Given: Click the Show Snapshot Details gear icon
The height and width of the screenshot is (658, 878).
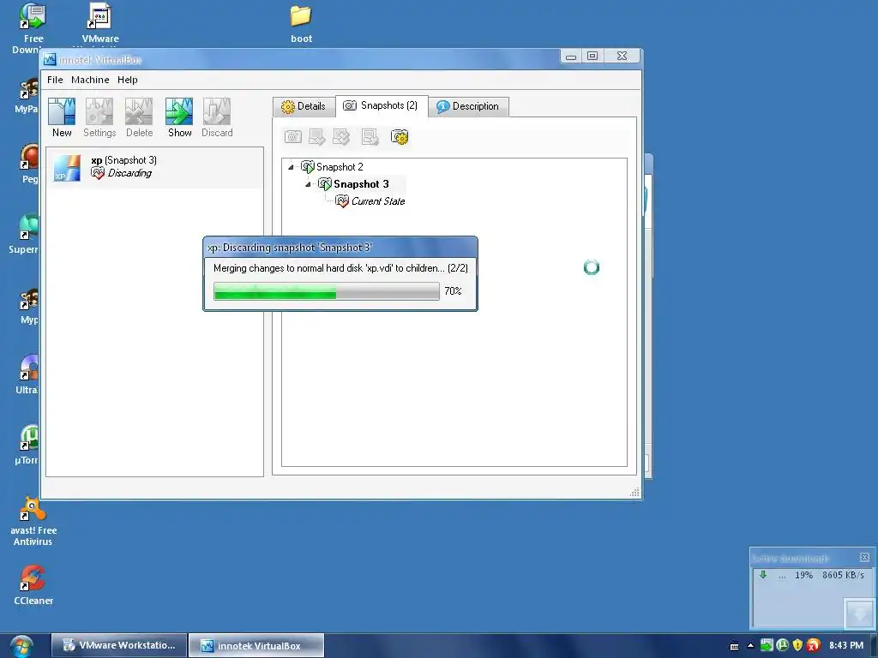Looking at the screenshot, I should tap(400, 136).
